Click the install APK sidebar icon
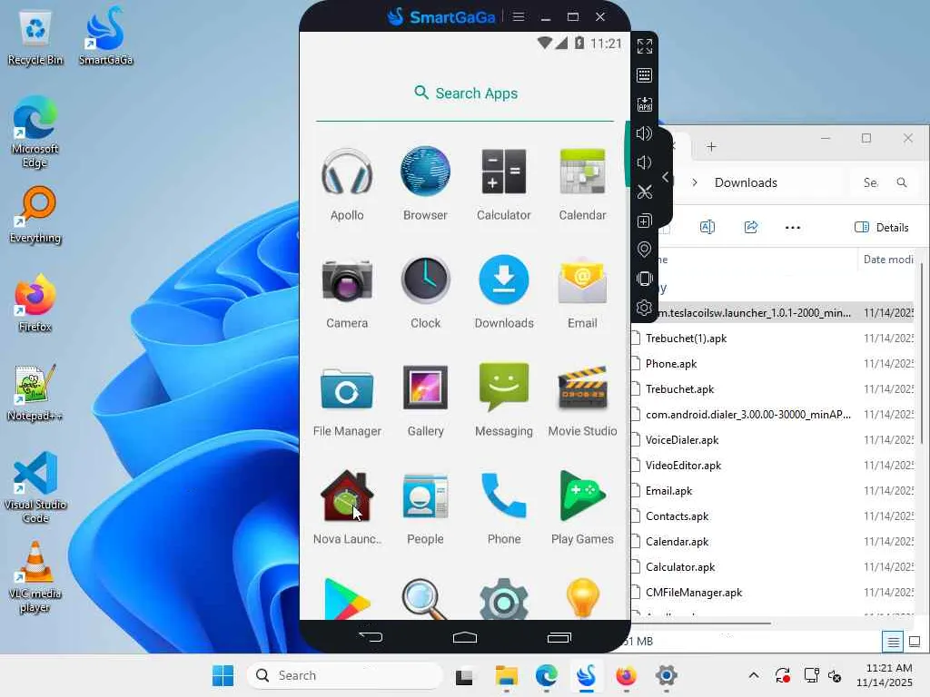 (x=644, y=104)
